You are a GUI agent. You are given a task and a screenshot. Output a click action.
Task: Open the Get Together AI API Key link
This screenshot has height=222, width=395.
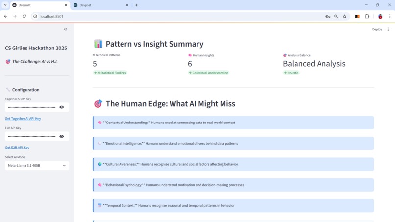[x=23, y=119]
